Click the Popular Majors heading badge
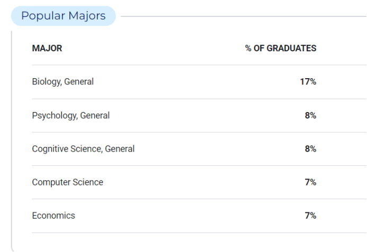Viewport: 367px width, 252px height. tap(64, 16)
